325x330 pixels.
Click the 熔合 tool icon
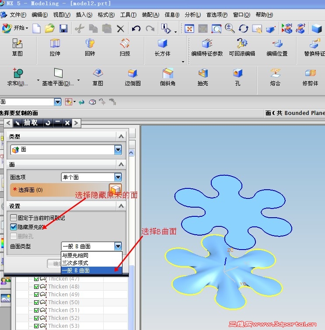275,77
